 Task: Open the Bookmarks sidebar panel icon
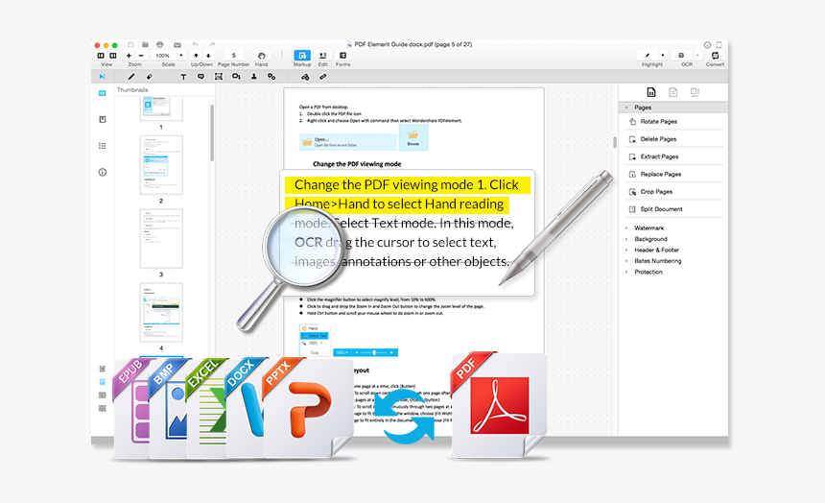pos(102,120)
